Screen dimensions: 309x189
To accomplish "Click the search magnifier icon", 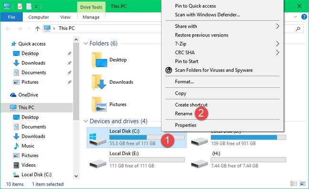I will [298, 29].
